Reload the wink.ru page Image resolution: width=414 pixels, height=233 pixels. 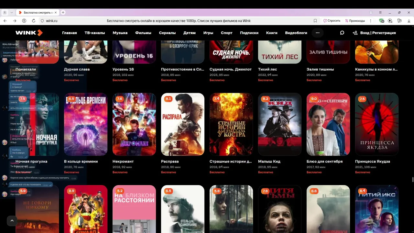pyautogui.click(x=33, y=21)
